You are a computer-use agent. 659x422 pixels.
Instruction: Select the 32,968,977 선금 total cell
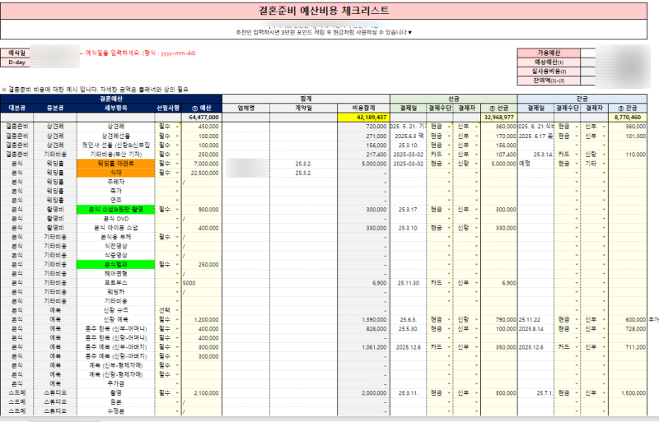[x=499, y=117]
